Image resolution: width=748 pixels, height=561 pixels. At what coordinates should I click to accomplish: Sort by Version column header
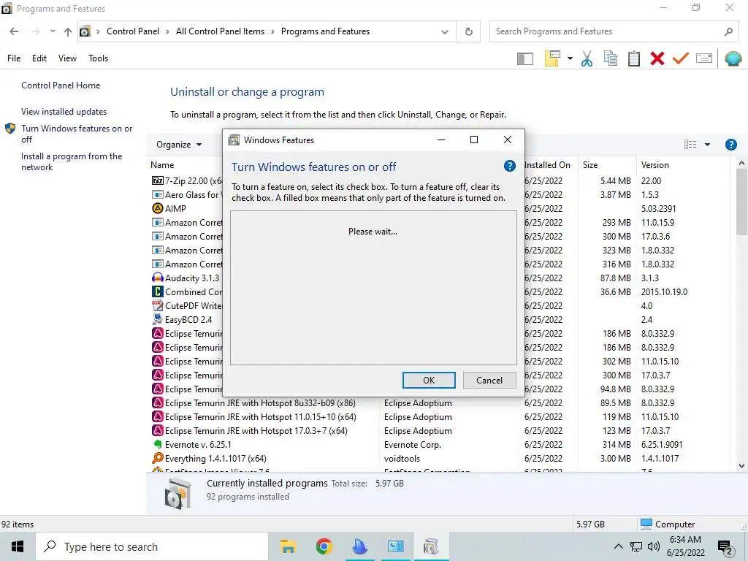654,165
